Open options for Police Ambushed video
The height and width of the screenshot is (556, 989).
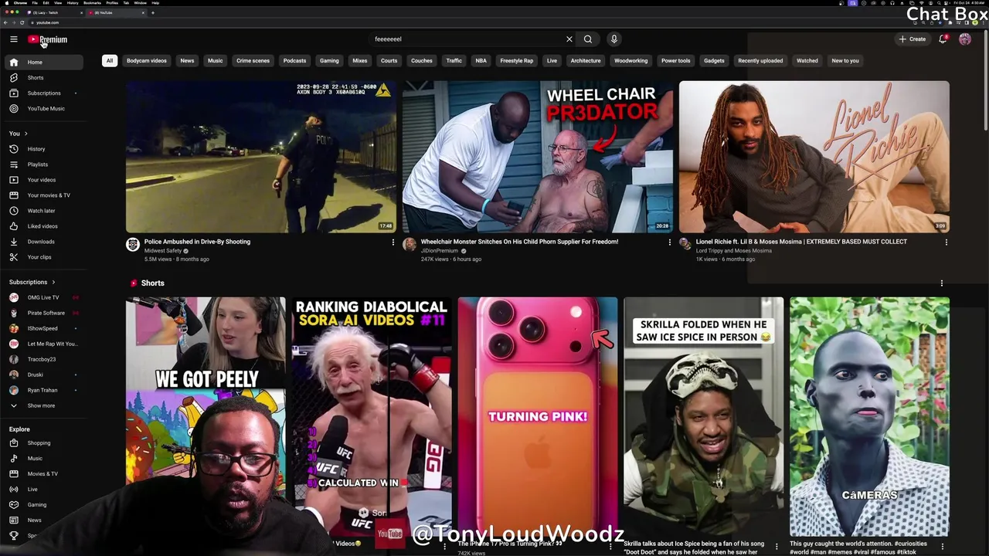(393, 242)
